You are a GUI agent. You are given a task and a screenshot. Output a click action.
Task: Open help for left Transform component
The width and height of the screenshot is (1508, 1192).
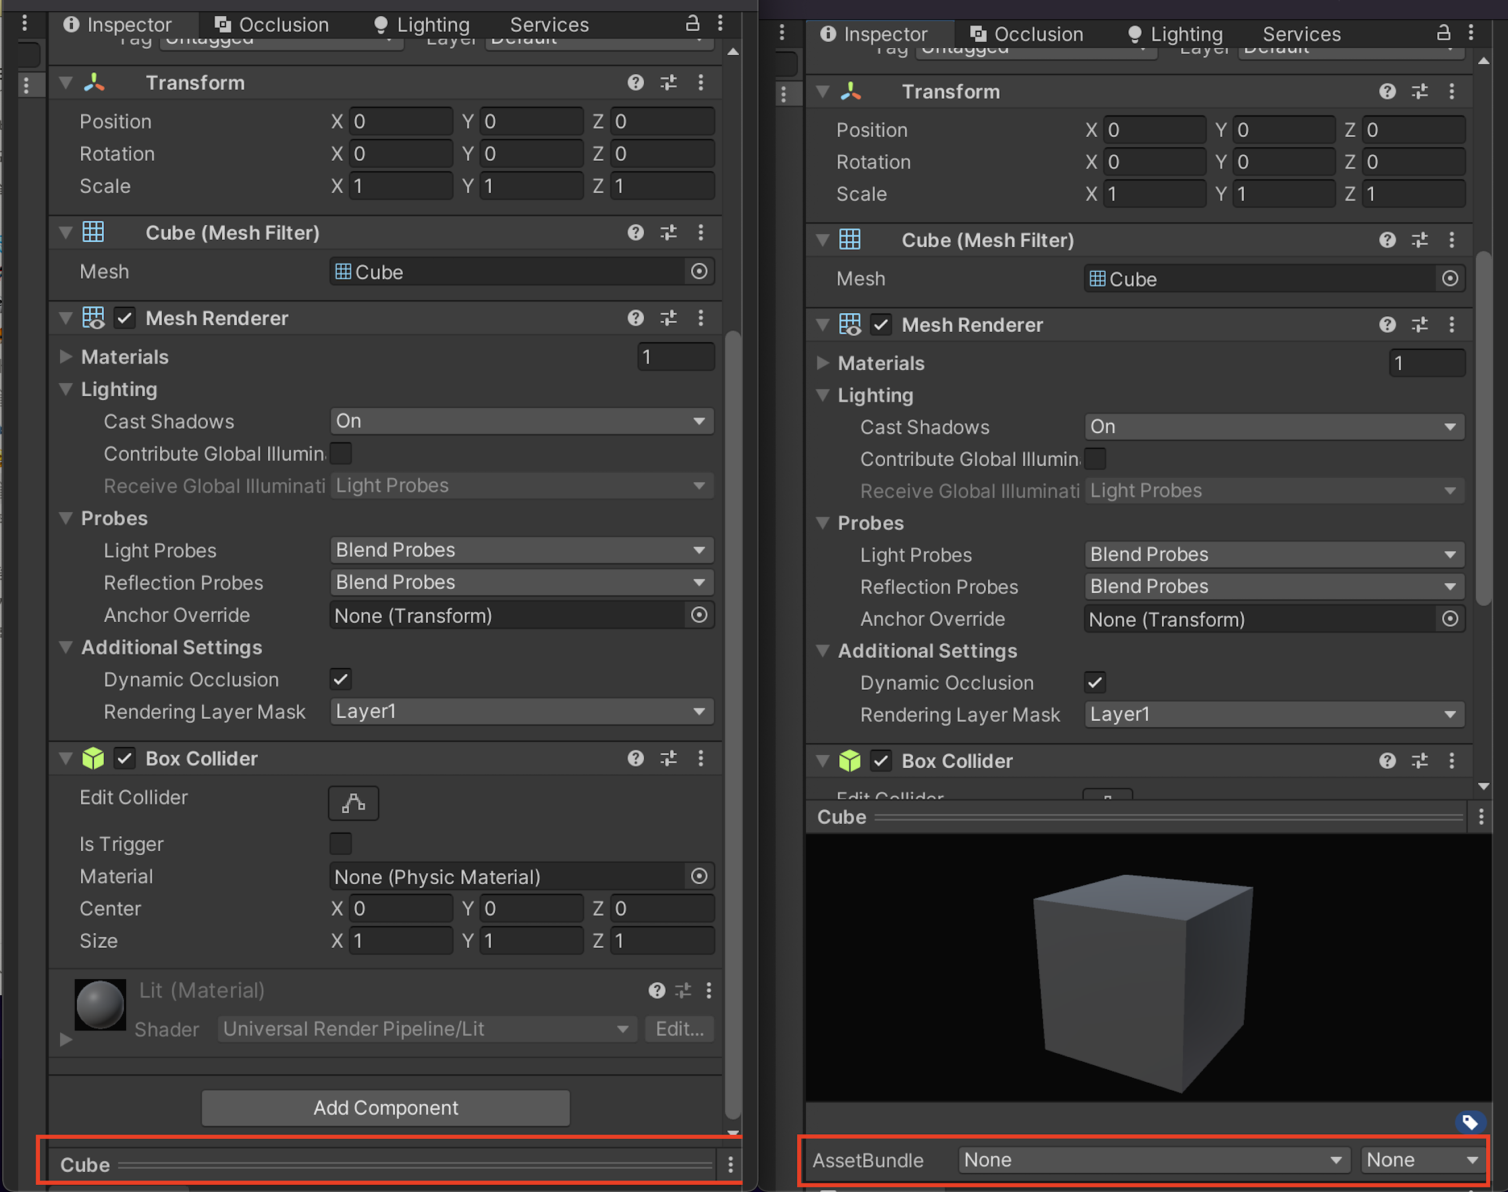click(635, 82)
